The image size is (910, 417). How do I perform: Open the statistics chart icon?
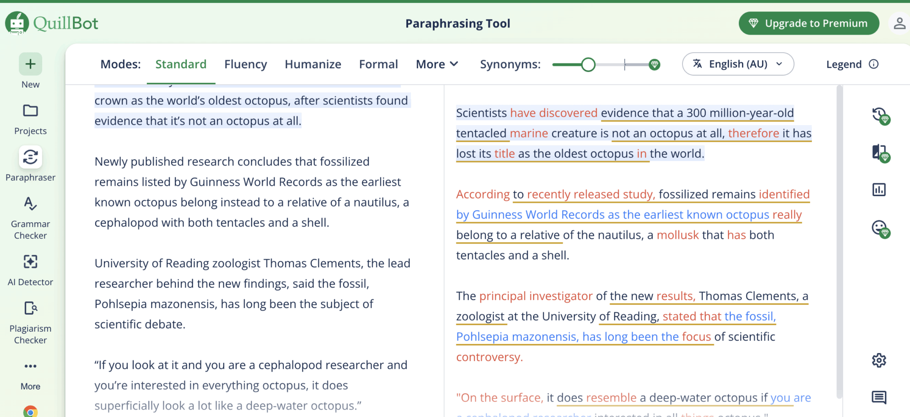point(879,190)
